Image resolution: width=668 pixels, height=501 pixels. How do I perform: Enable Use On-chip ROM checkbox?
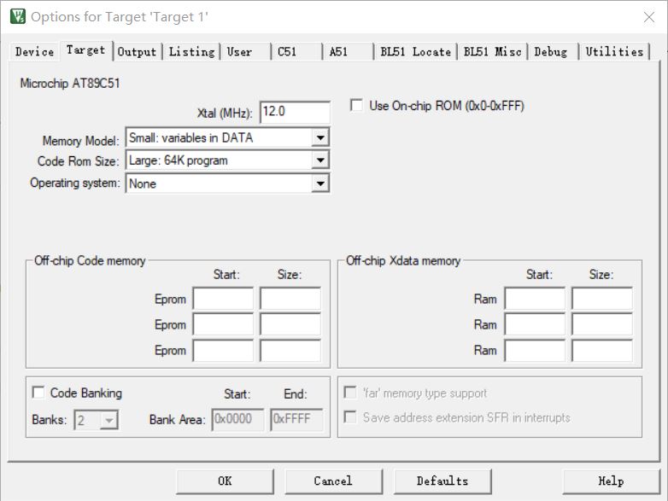click(356, 105)
